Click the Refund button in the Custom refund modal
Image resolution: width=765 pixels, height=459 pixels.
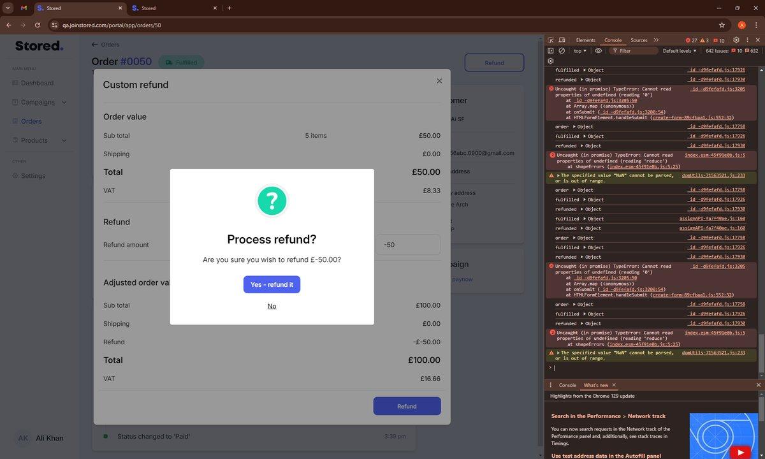[407, 406]
